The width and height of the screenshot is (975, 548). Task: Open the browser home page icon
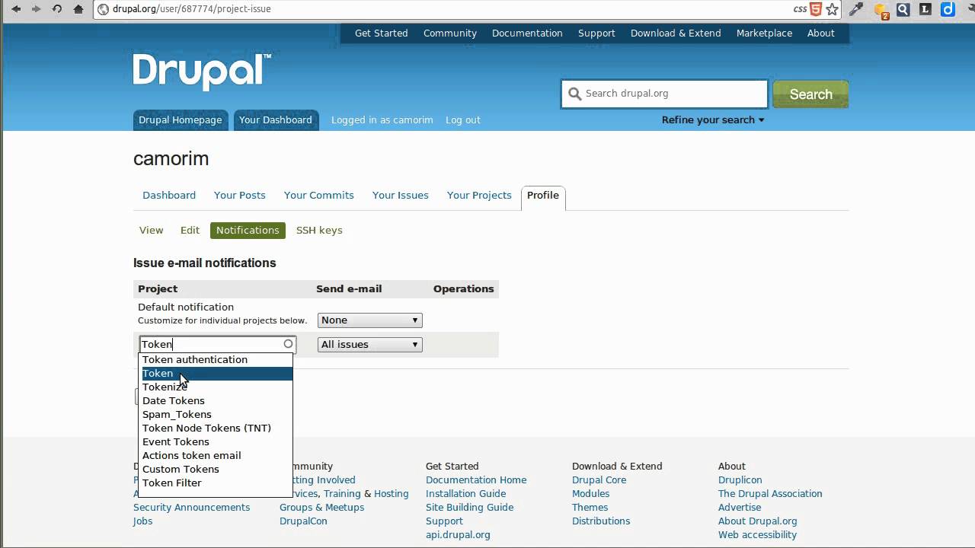[x=78, y=9]
